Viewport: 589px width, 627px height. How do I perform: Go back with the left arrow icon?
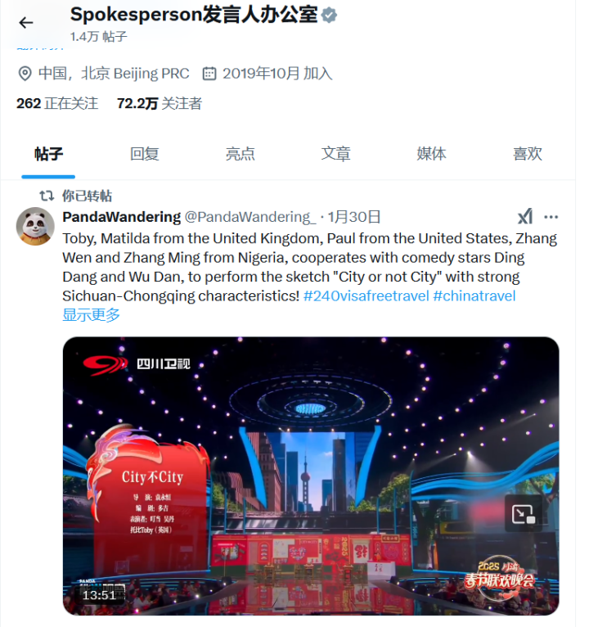point(26,23)
